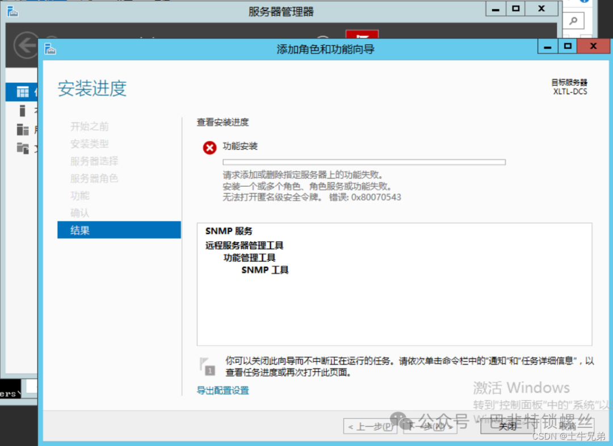613x446 pixels.
Task: Click the 安装进度 page title
Action: [93, 89]
